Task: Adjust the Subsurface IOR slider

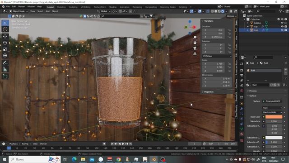Action: tap(274, 142)
